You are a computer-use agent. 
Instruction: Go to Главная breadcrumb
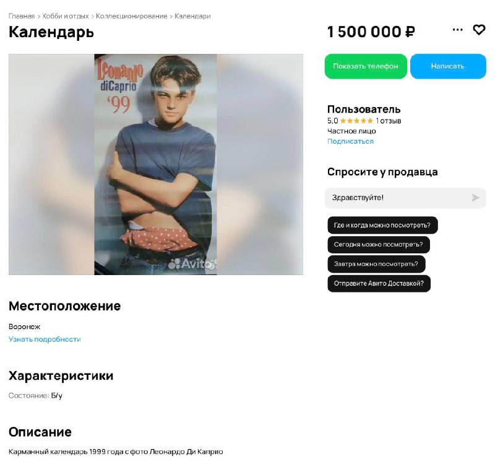pyautogui.click(x=22, y=16)
